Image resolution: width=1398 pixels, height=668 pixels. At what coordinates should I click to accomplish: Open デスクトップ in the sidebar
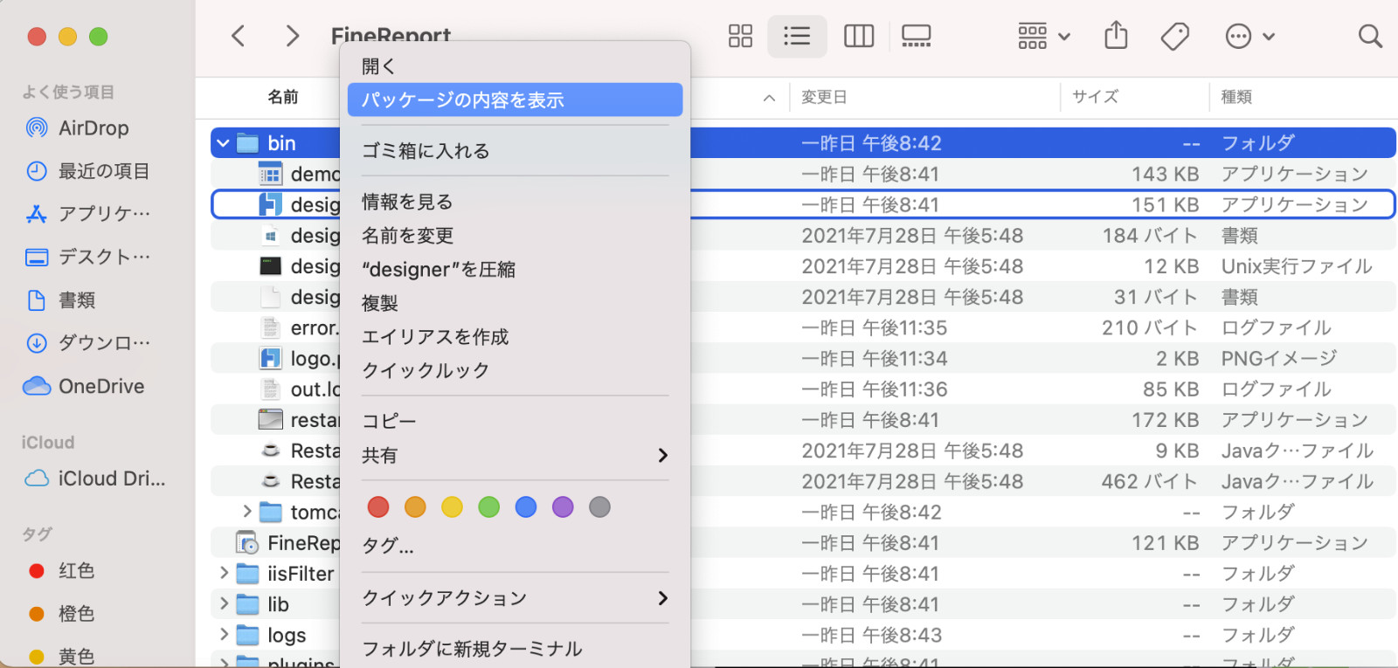(87, 257)
